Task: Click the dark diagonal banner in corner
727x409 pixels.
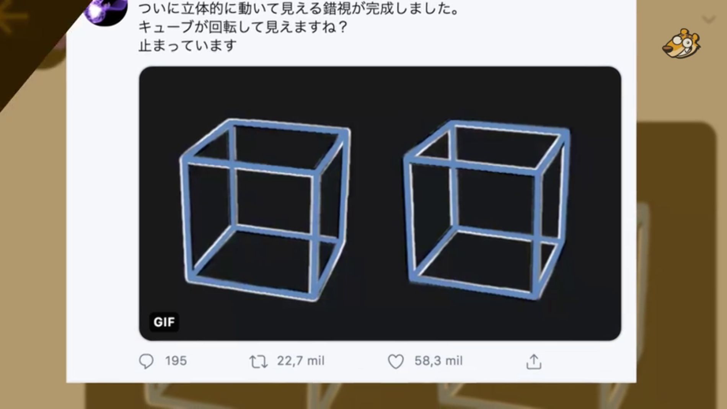Action: (27, 50)
